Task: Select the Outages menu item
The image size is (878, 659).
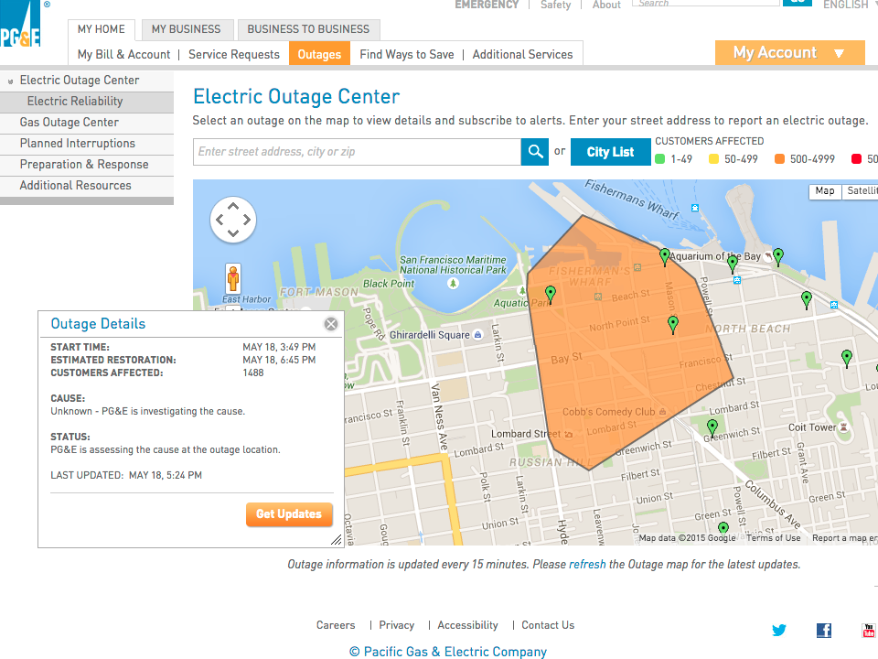Action: click(x=319, y=54)
